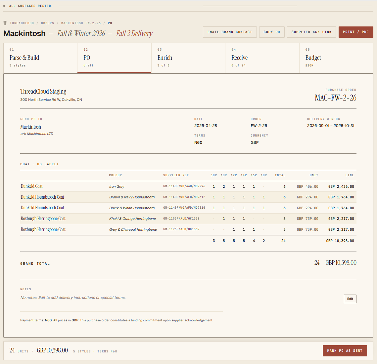
Task: Open the SUPPLIER ACK LINK button
Action: [311, 32]
